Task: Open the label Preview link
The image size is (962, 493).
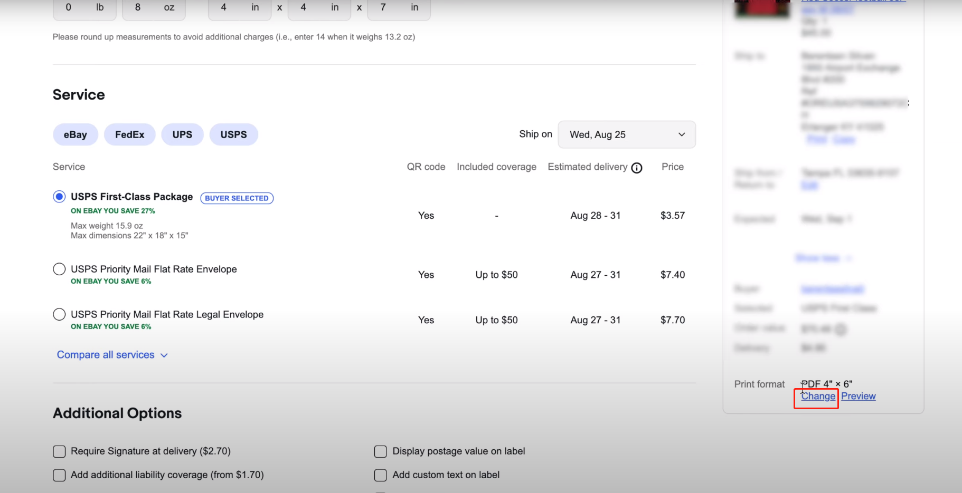Action: 859,396
